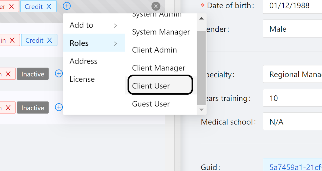Click the red X on the top row's red tag

pos(11,6)
